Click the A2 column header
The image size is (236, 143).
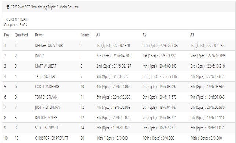144,35
